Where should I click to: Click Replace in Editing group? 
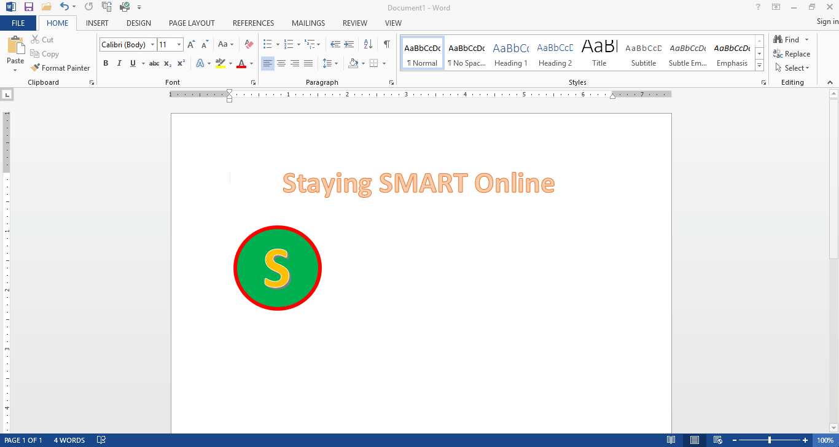click(792, 54)
